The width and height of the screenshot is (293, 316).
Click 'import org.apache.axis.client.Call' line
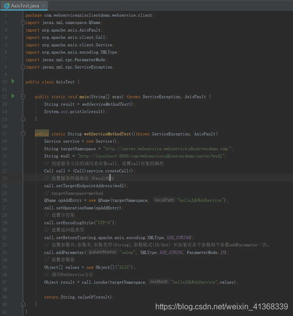(x=66, y=38)
